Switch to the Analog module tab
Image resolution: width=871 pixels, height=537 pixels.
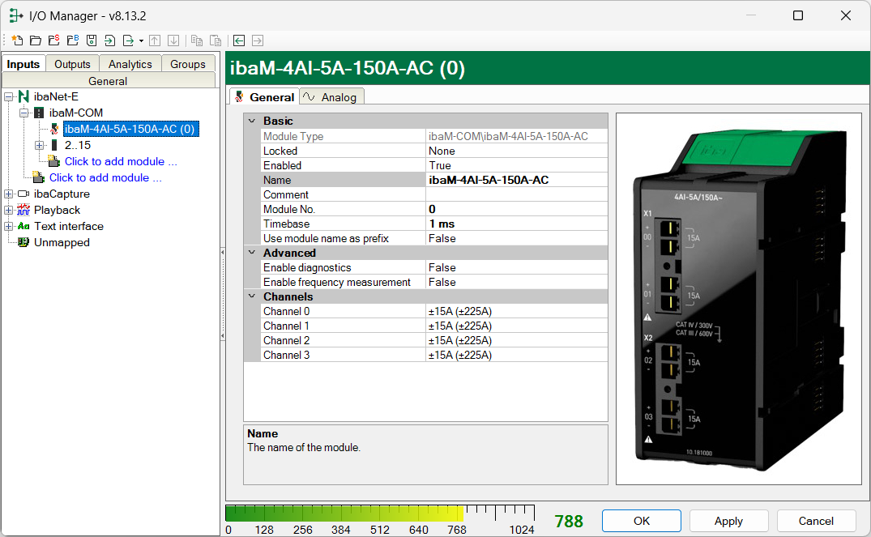[x=331, y=97]
